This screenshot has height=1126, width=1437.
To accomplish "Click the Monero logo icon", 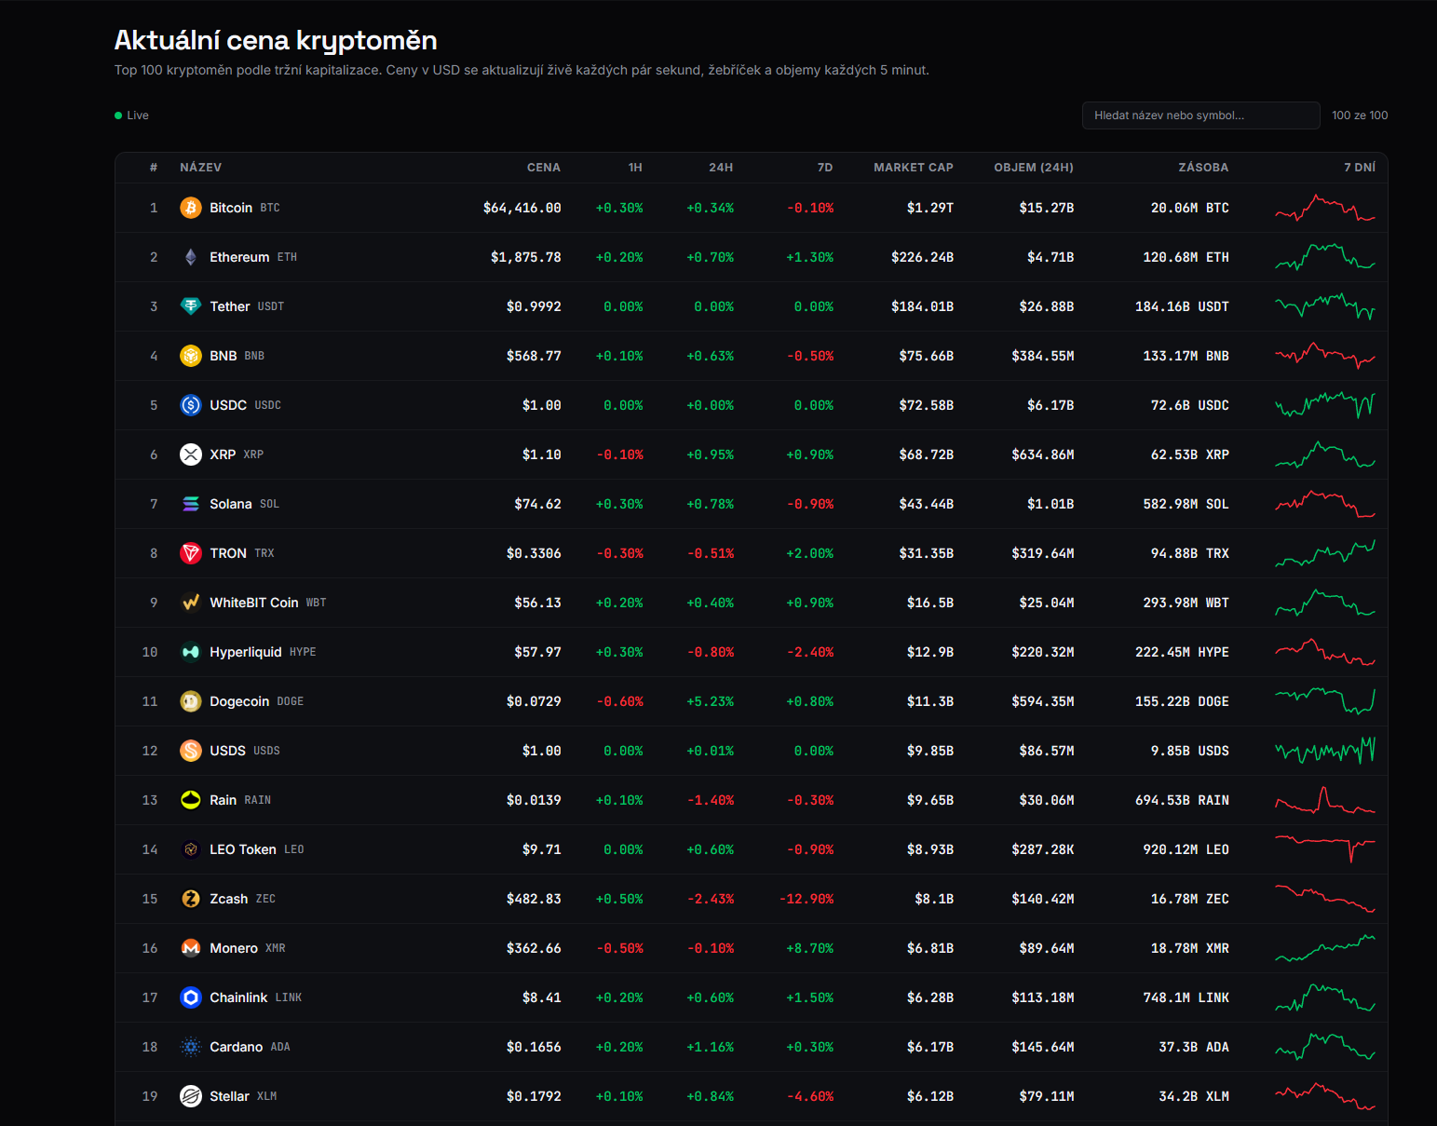I will [191, 948].
